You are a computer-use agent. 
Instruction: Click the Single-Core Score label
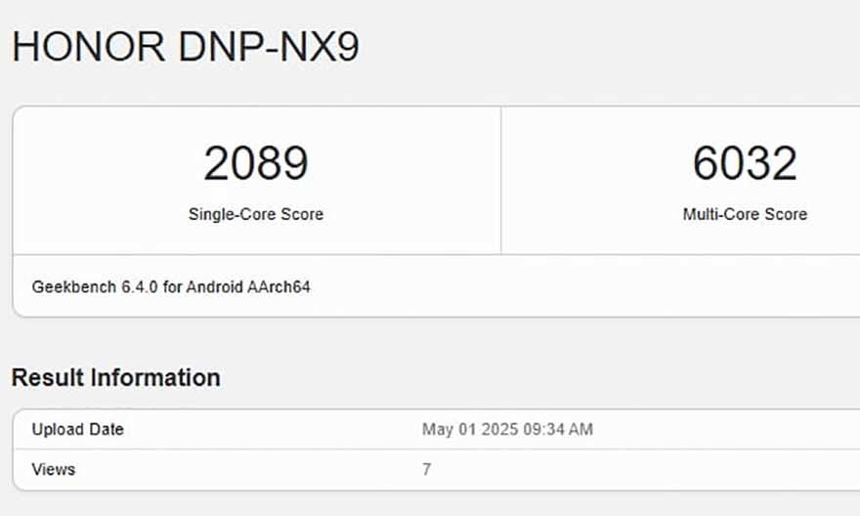click(256, 214)
